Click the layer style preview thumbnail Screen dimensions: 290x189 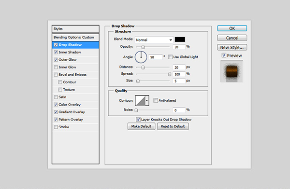point(232,71)
